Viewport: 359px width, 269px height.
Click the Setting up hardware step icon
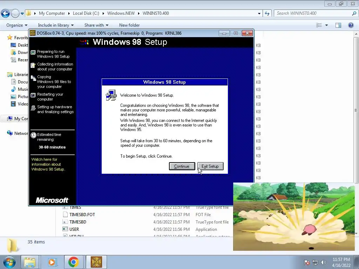click(33, 108)
